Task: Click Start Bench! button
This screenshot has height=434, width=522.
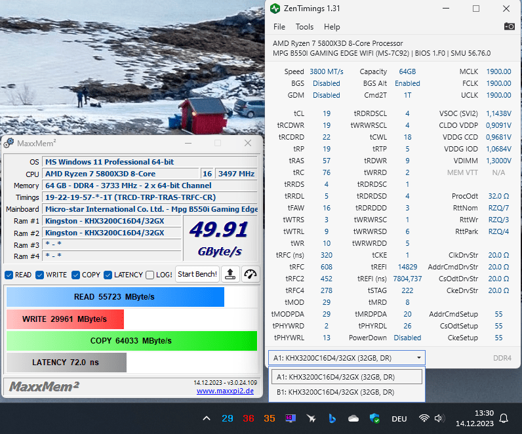Action: point(197,274)
